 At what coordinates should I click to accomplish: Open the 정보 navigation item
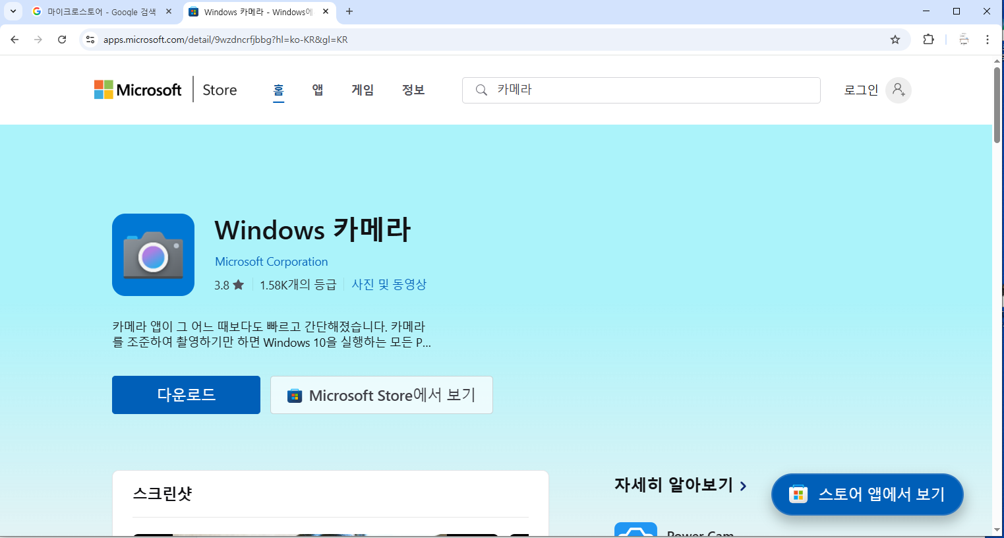(x=413, y=90)
